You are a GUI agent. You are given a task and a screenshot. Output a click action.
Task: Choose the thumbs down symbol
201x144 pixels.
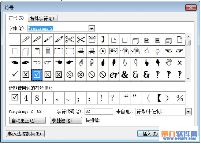tap(157, 51)
